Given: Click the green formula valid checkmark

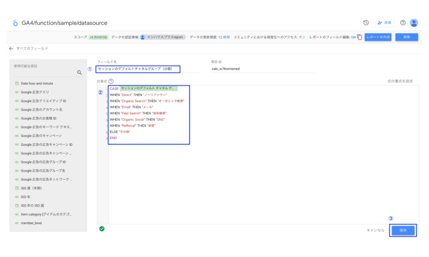Looking at the screenshot, I should [x=102, y=229].
